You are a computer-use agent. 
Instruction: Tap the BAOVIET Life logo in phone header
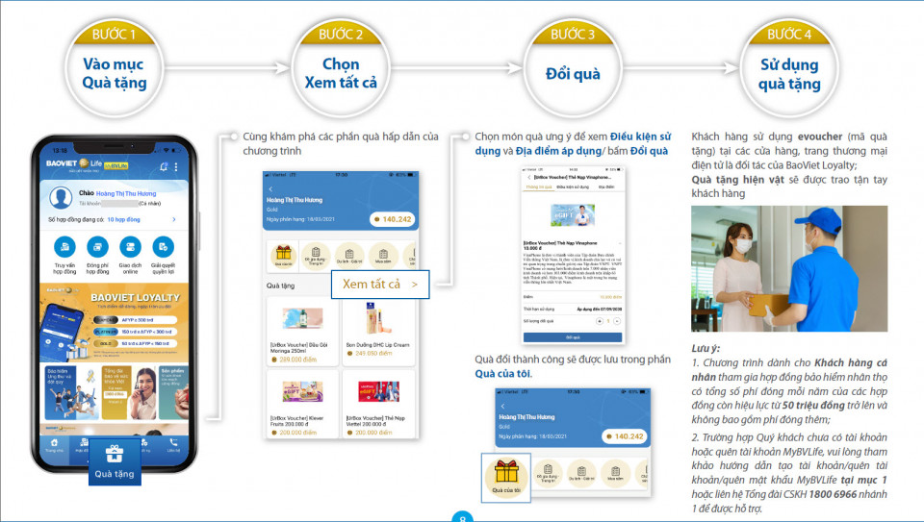(x=74, y=163)
